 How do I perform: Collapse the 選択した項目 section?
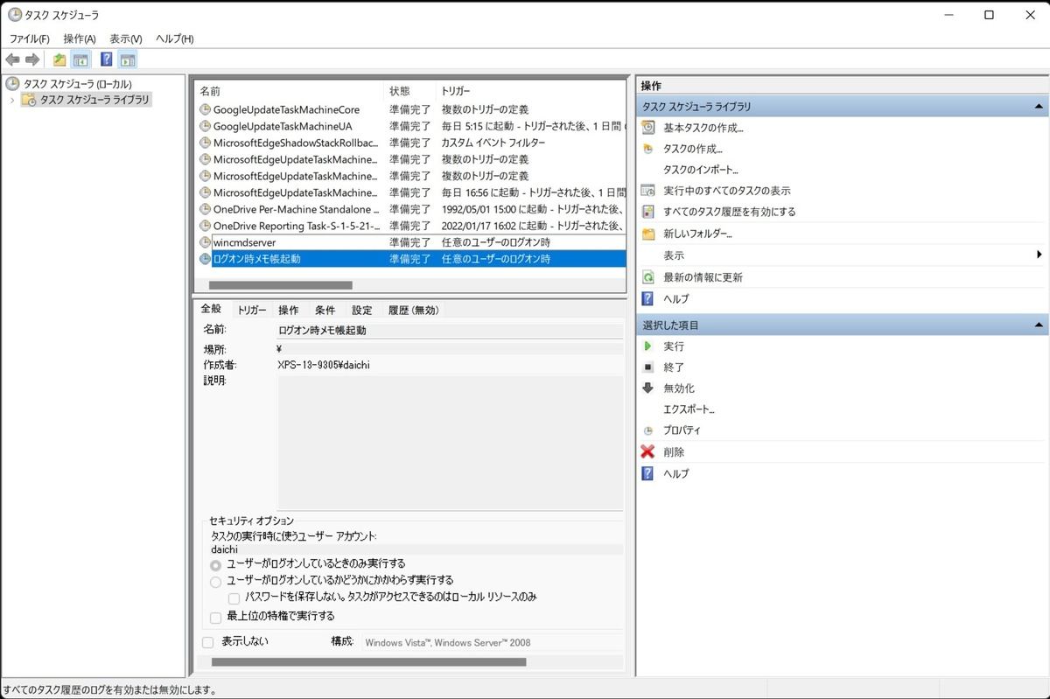[x=1039, y=325]
